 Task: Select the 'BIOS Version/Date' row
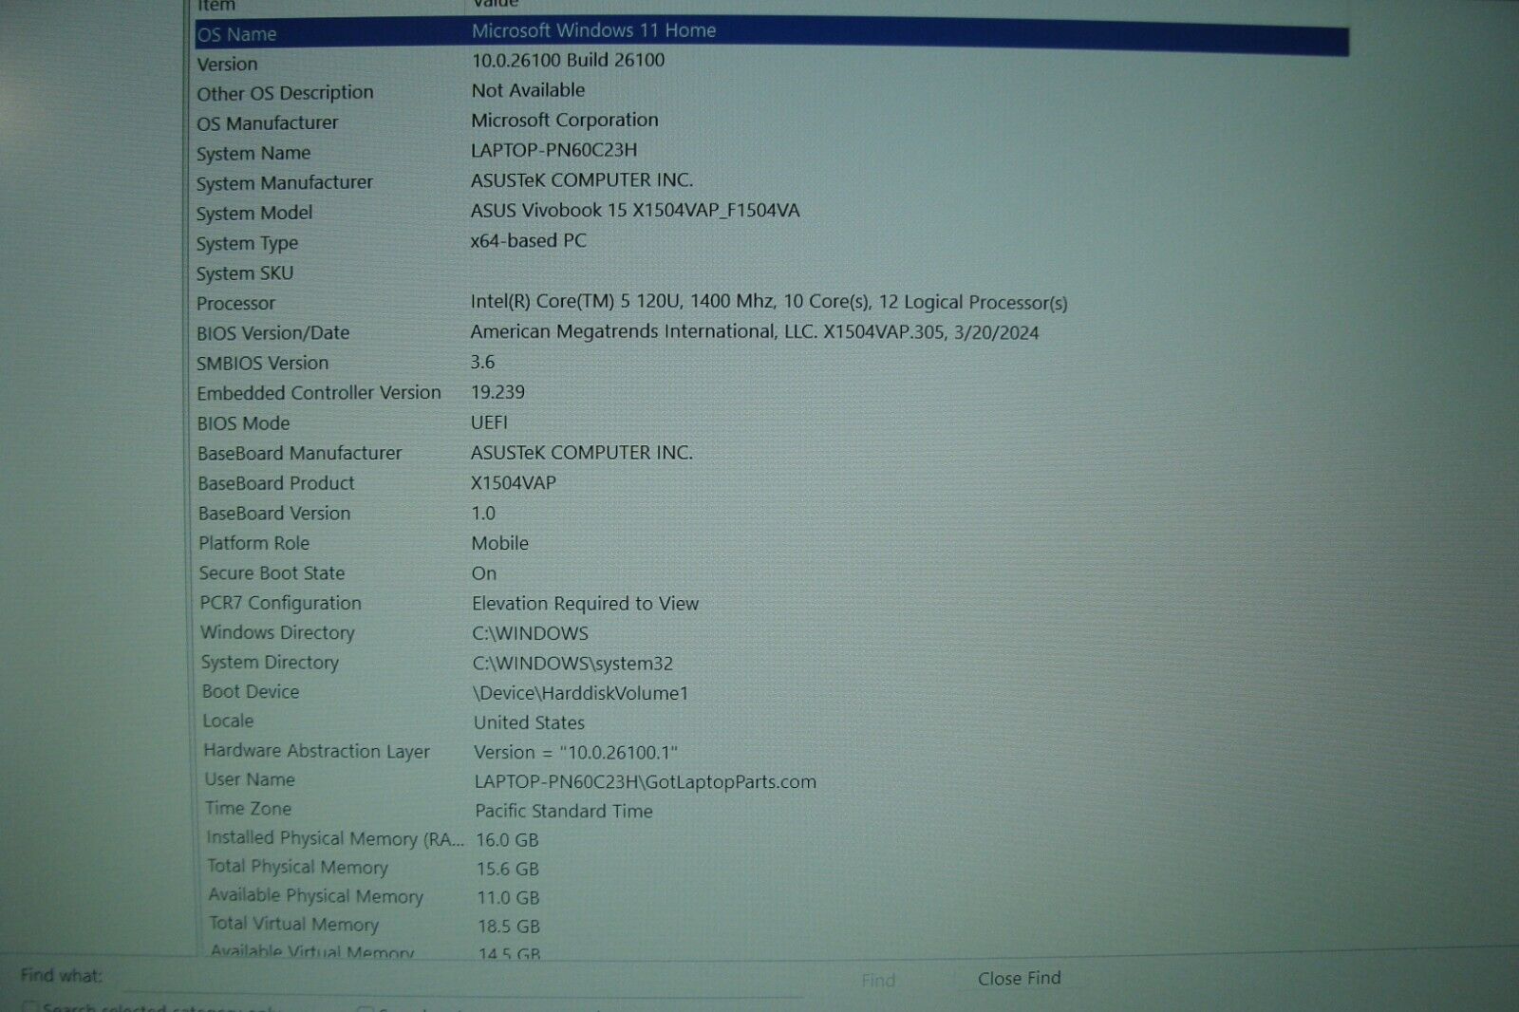click(272, 333)
